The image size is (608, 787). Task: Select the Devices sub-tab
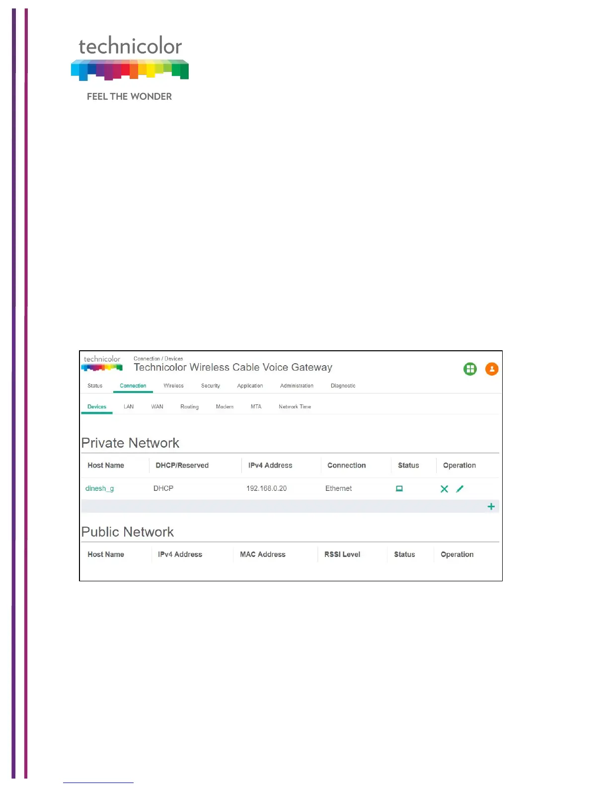click(x=97, y=406)
